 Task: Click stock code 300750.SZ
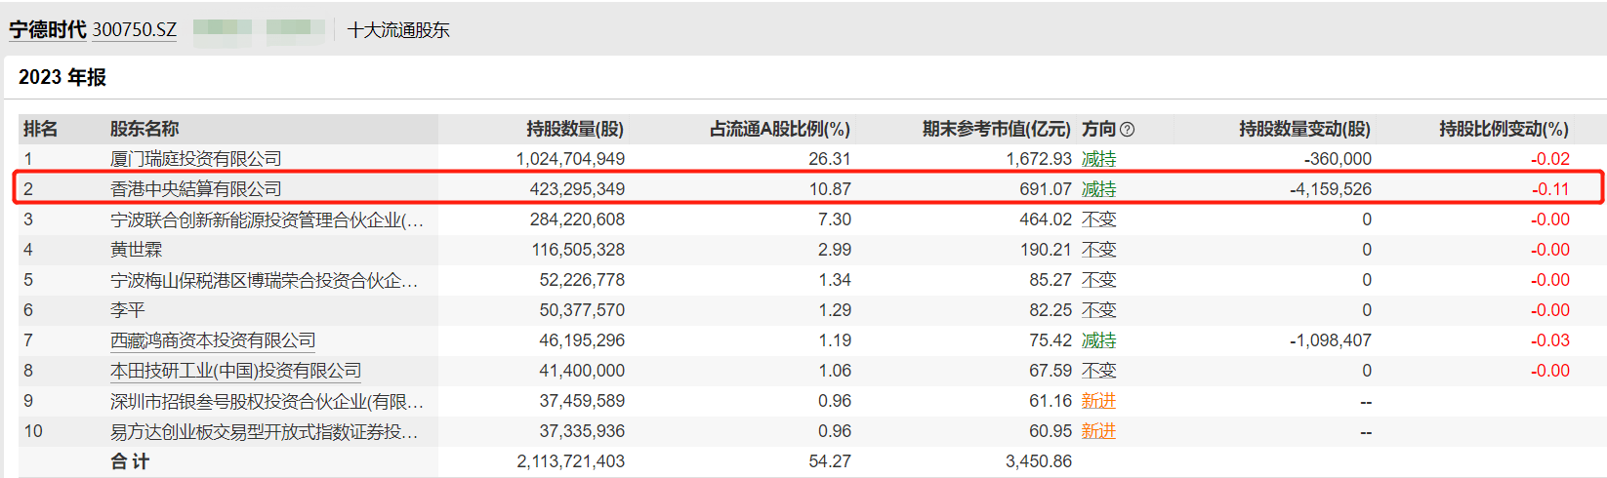135,29
